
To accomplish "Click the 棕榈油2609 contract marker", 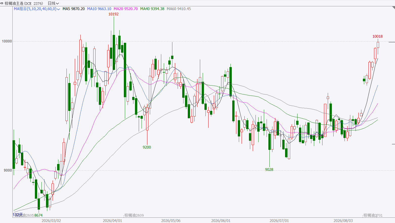I will pyautogui.click(x=134, y=215).
